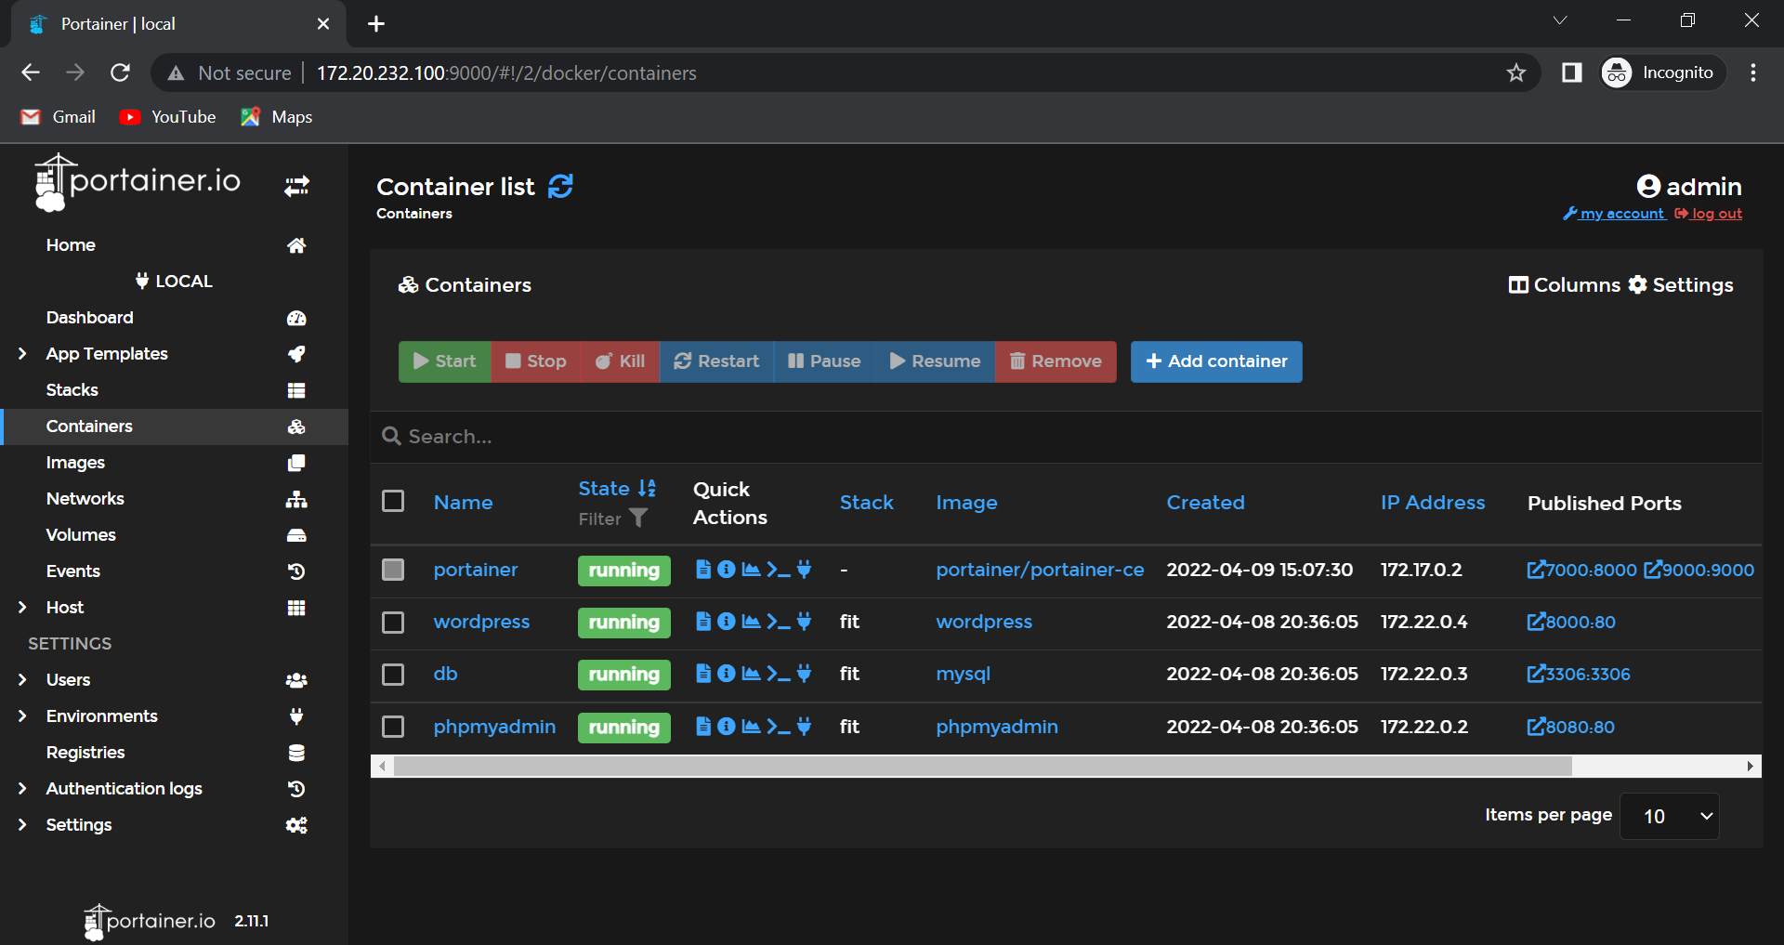Select the checkbox for the db container
Screen dimensions: 1784x945
tap(393, 674)
